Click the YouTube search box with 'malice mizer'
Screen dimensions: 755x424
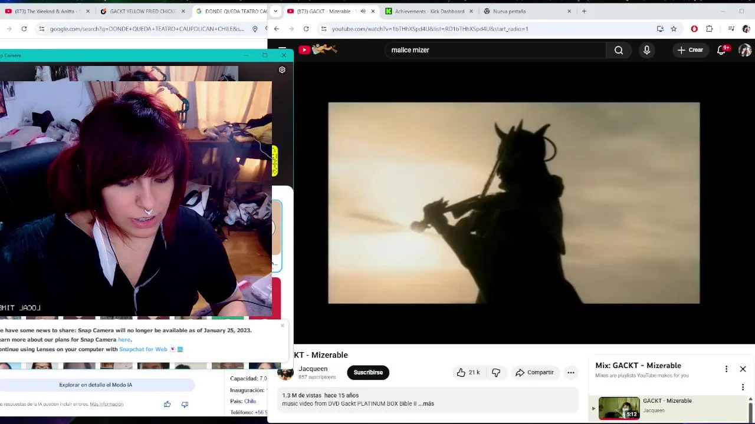coord(494,50)
